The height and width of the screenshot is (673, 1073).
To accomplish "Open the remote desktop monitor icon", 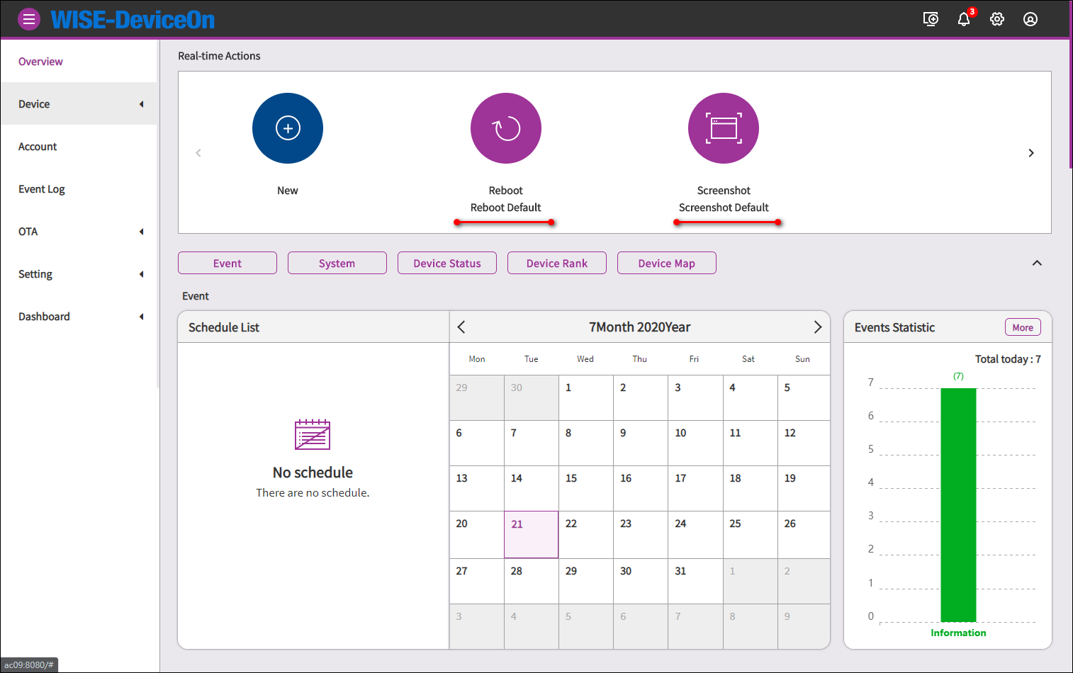I will click(931, 19).
